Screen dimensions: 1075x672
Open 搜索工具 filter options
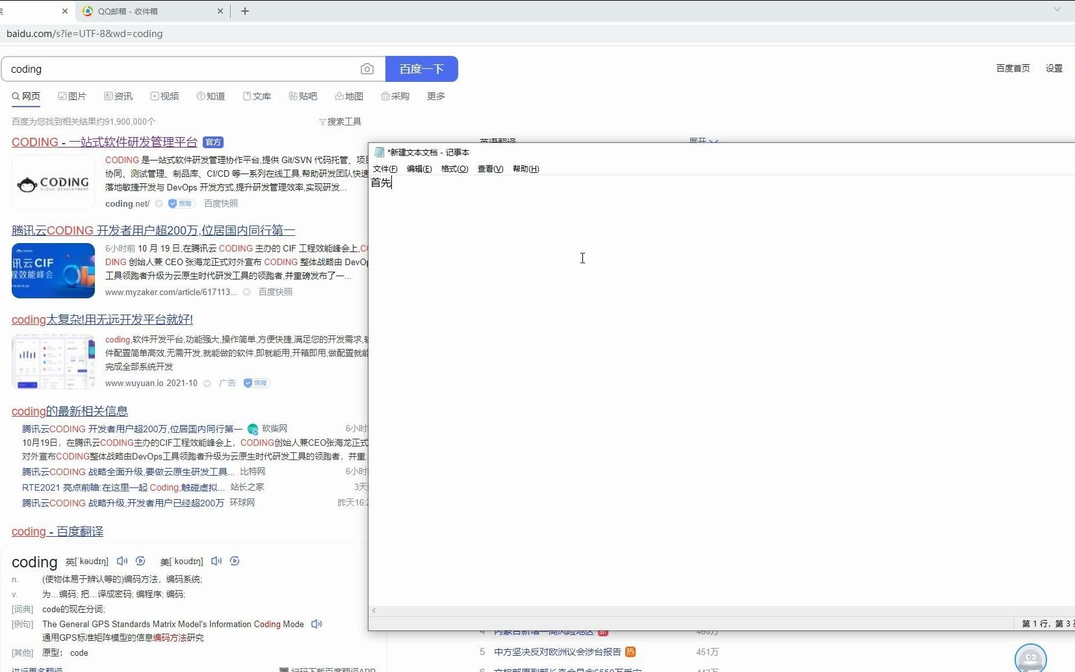340,122
